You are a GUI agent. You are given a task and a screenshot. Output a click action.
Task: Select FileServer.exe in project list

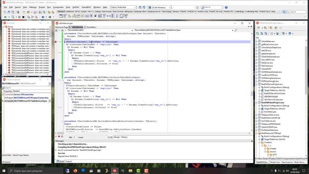pyautogui.click(x=267, y=63)
